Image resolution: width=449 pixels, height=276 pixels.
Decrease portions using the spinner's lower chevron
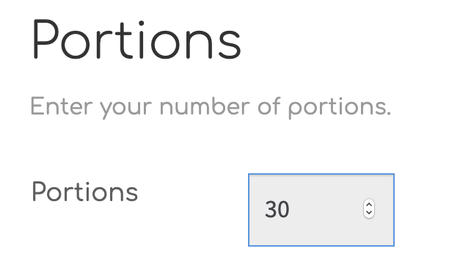pos(369,213)
